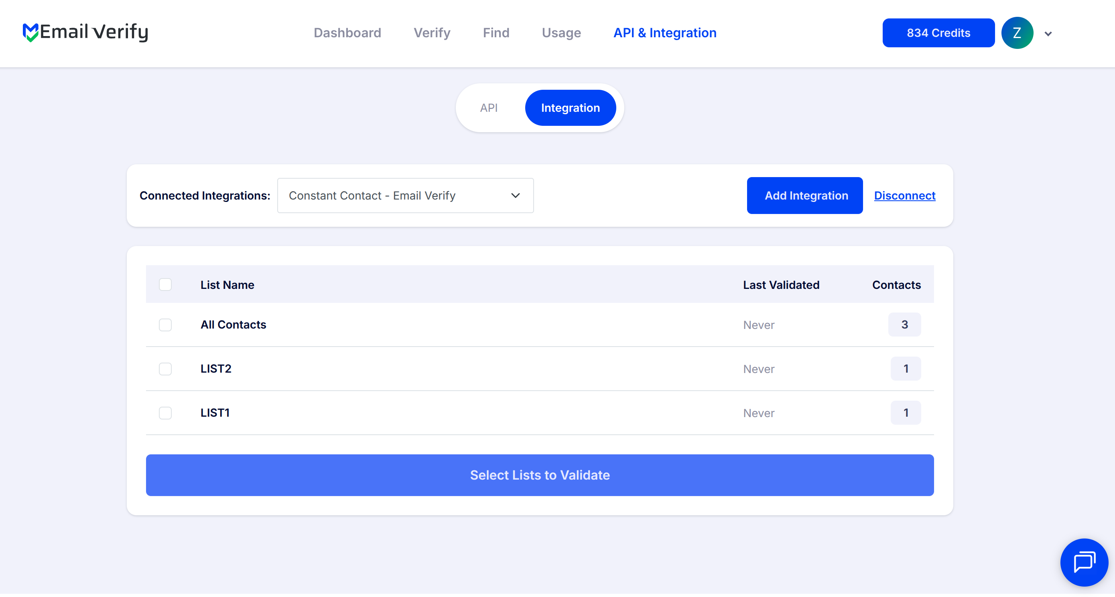Check the LIST1 checkbox
Viewport: 1115px width, 597px height.
(165, 413)
